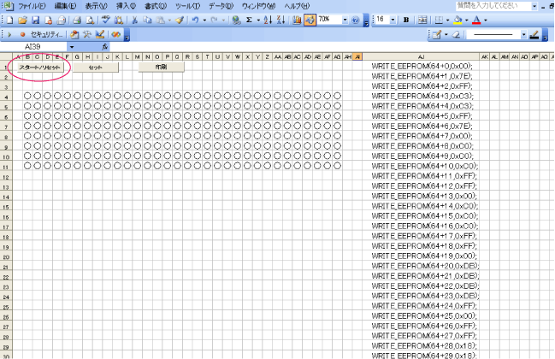Click the Record Macro red dot icon
The width and height of the screenshot is (555, 359).
pyautogui.click(x=21, y=34)
